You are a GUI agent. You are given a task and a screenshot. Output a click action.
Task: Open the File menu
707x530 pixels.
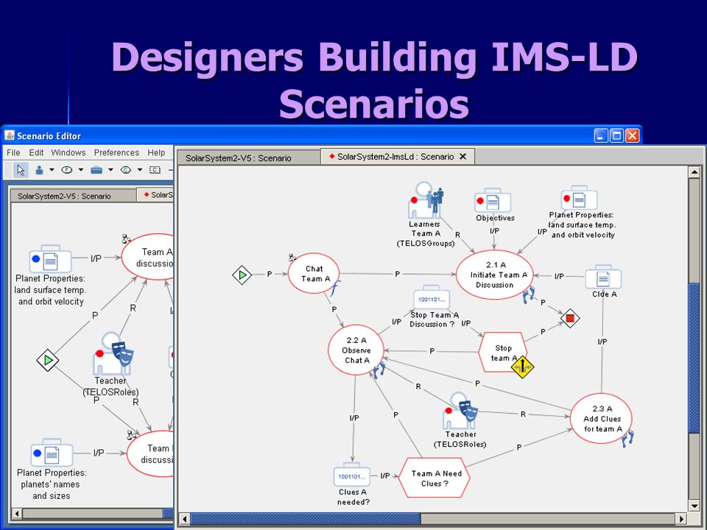(x=13, y=153)
